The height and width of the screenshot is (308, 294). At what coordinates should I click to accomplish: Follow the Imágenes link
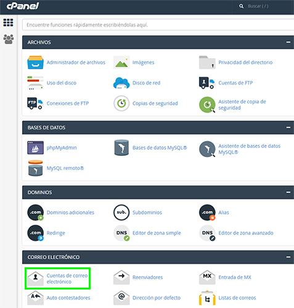pos(143,62)
